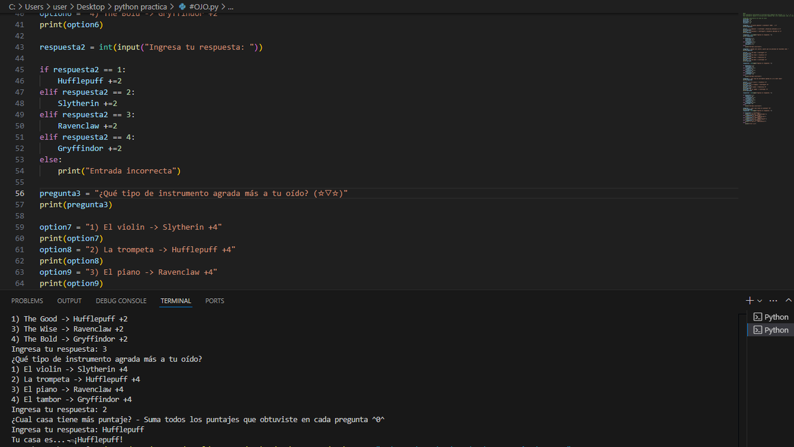Click 'option7' assignment on line 59
794x447 pixels.
(131, 227)
